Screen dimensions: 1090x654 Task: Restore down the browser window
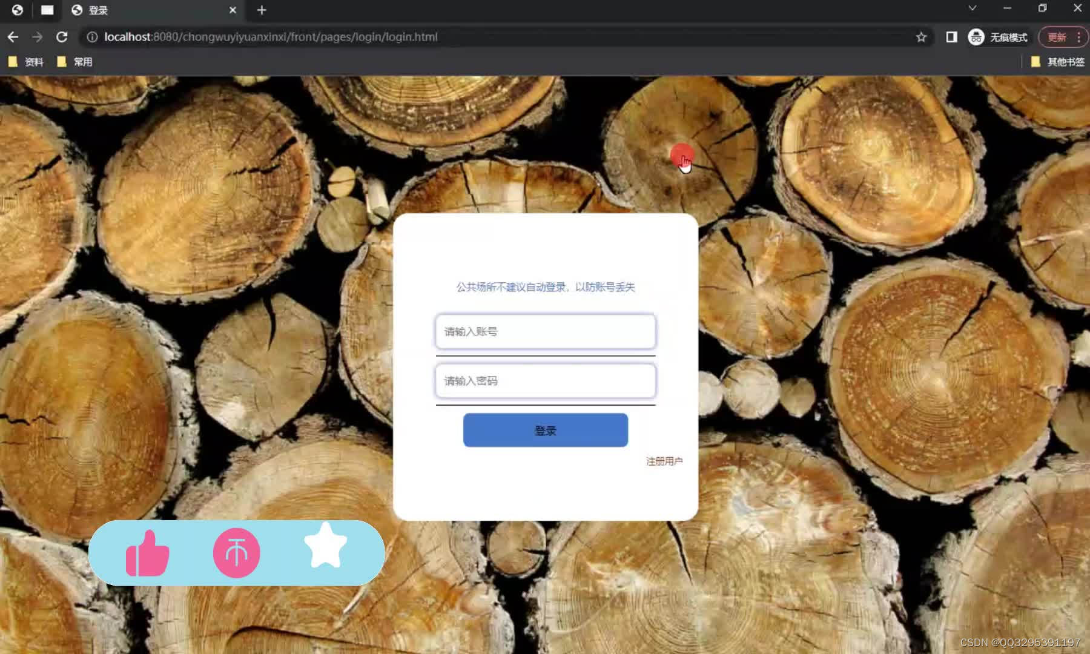pos(1042,8)
